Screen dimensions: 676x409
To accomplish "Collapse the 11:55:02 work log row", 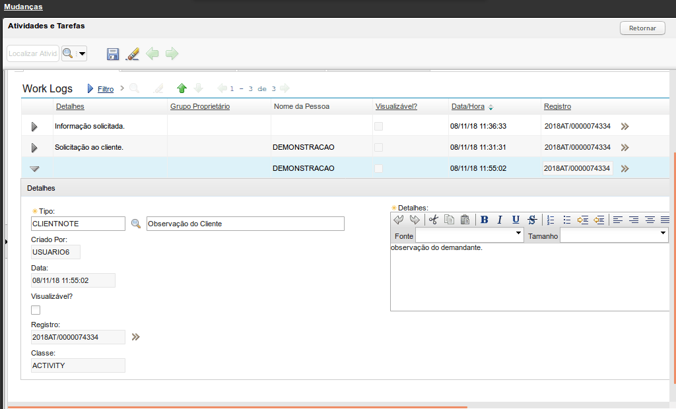I will pos(34,169).
